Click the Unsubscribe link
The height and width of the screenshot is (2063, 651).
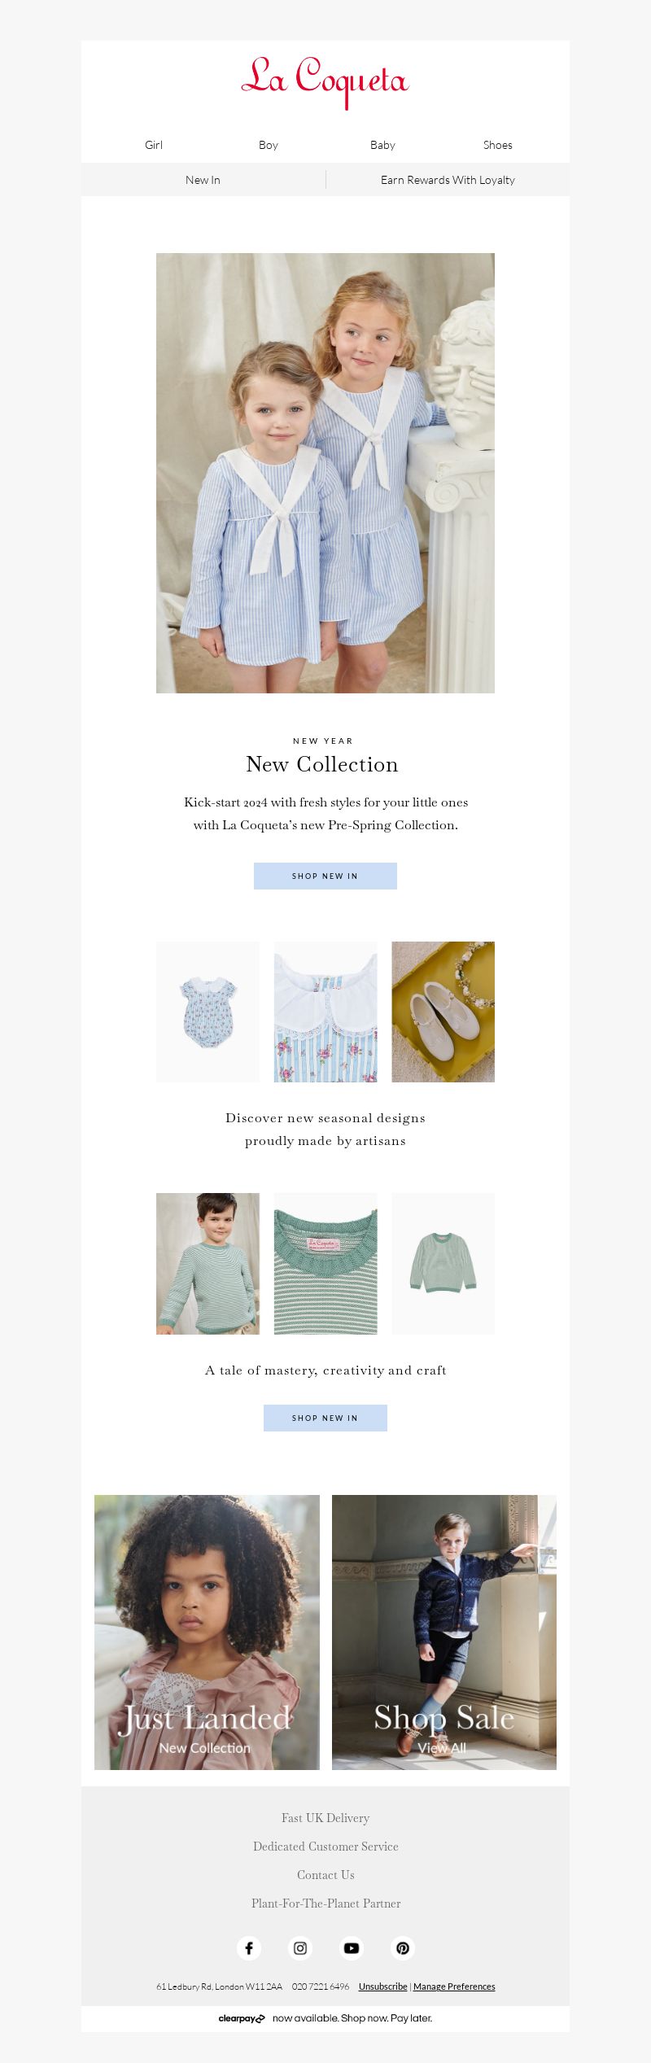click(382, 1987)
